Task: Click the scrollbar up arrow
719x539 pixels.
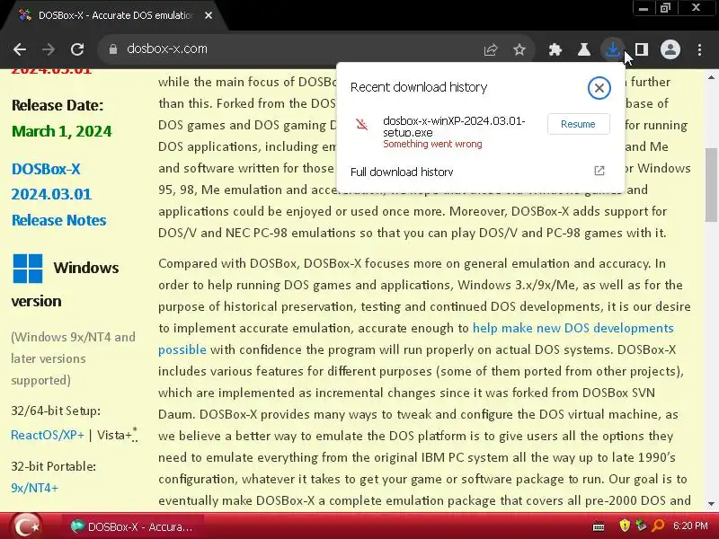Action: tap(711, 77)
